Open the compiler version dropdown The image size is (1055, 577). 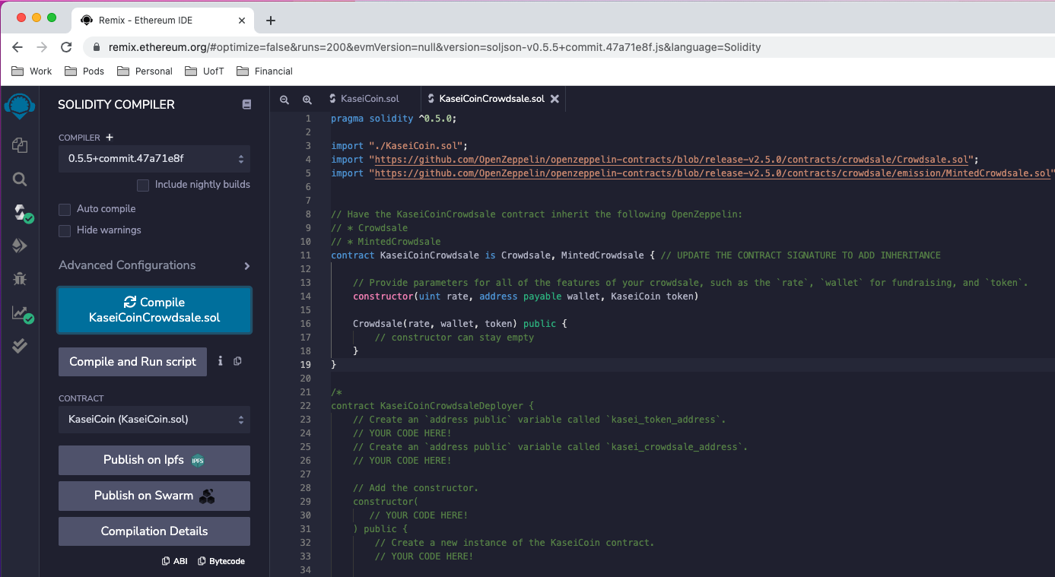[x=154, y=159]
